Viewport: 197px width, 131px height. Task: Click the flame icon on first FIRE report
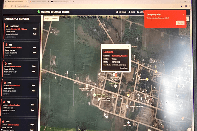[x=6, y=45]
